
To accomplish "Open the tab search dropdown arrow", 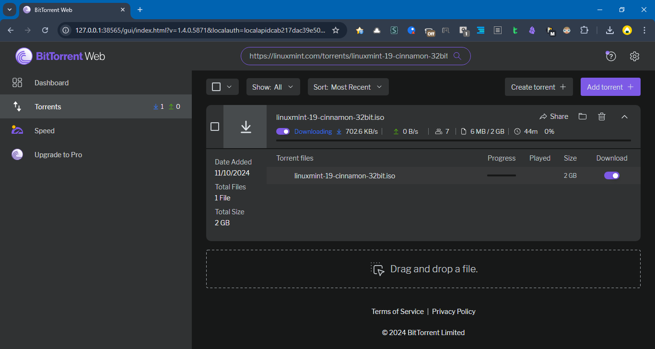I will point(9,10).
